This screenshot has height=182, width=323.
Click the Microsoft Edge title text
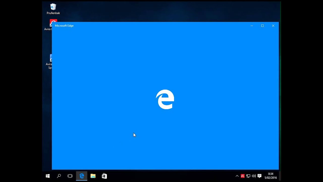pyautogui.click(x=64, y=26)
